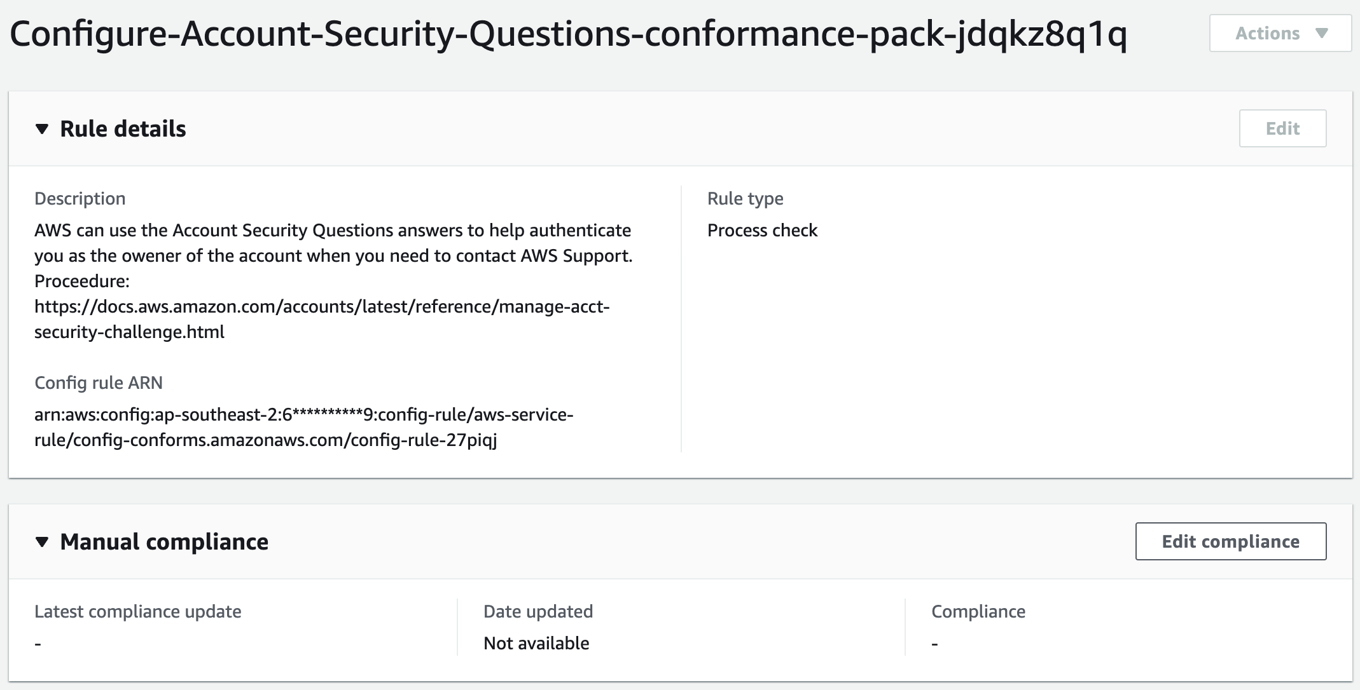Click the Not available date value
Image resolution: width=1360 pixels, height=690 pixels.
(536, 643)
